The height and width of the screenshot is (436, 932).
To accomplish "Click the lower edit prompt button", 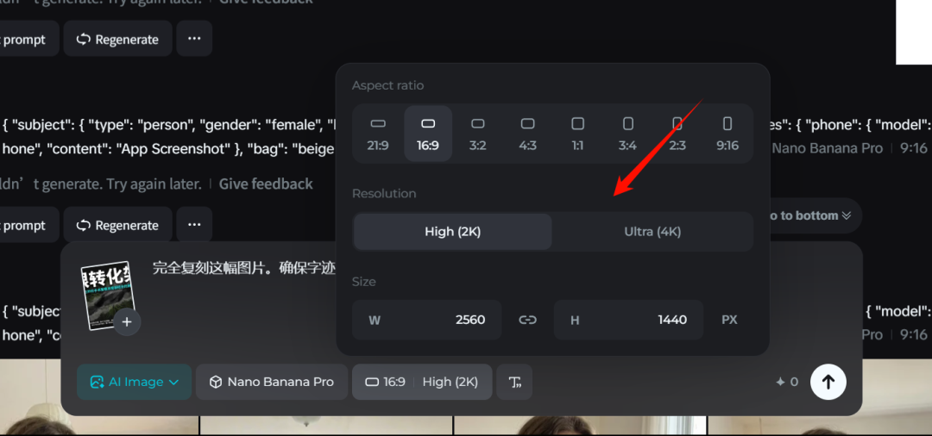I will 28,225.
